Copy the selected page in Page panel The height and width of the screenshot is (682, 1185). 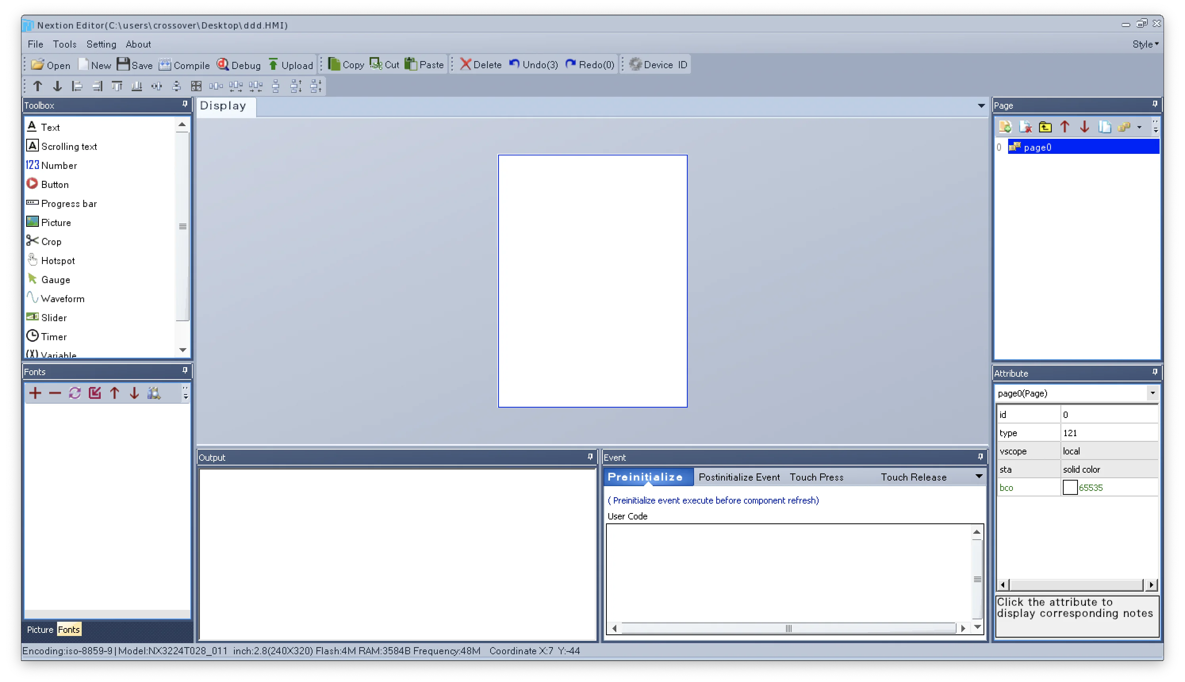(1105, 127)
